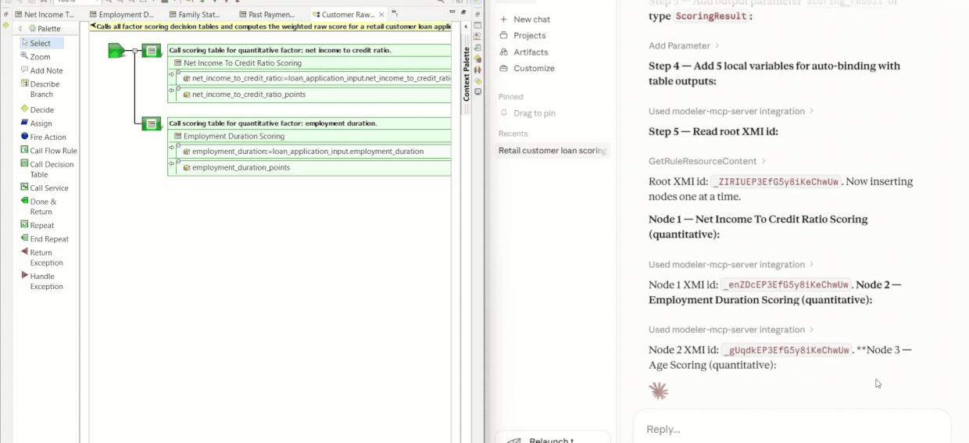
Task: Click the _enZDcEP3EfG5y8iKeChwUw code chip
Action: point(787,284)
